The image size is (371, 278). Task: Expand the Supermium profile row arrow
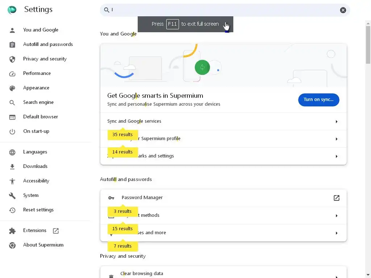click(x=337, y=139)
